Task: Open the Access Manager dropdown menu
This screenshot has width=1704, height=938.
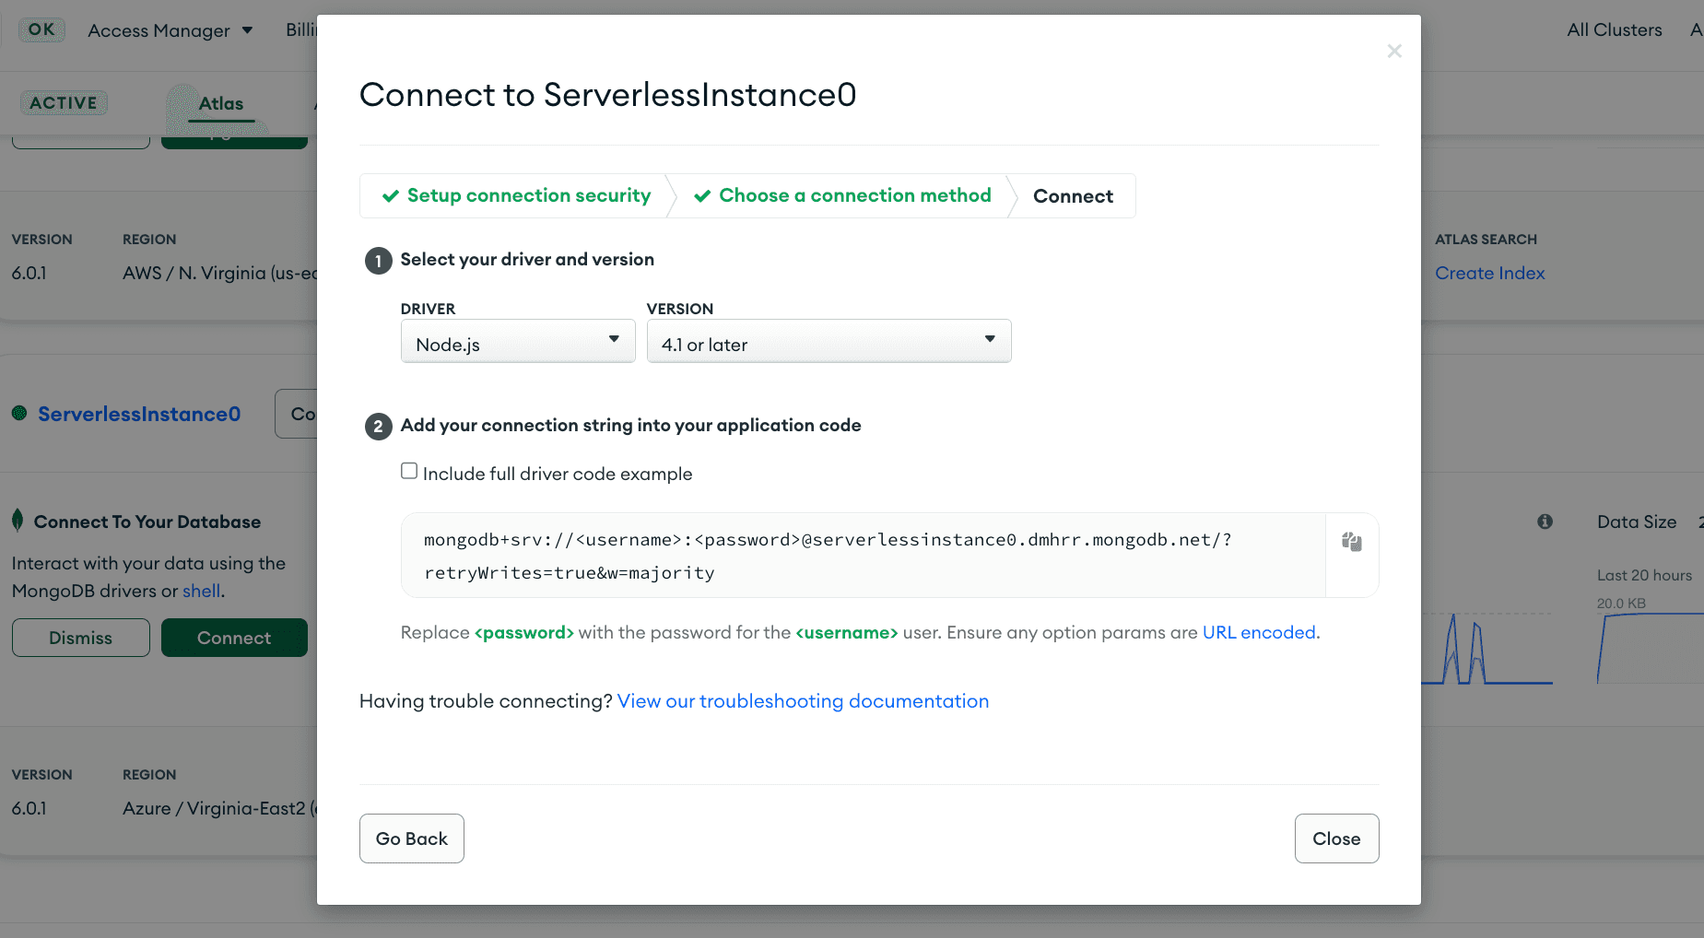Action: pos(170,30)
